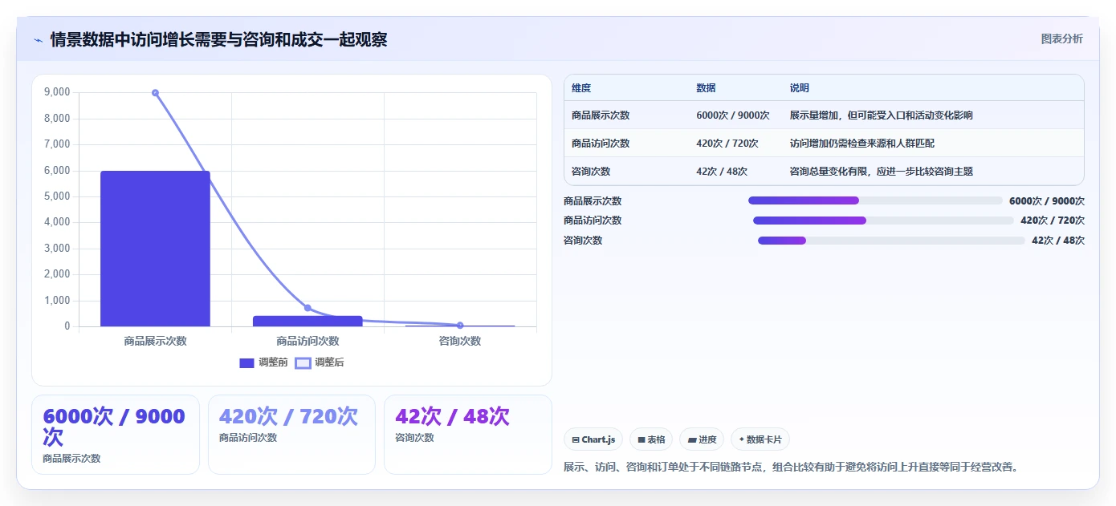
Task: Click the 商品展示次数 x-axis label
Action: click(x=155, y=341)
